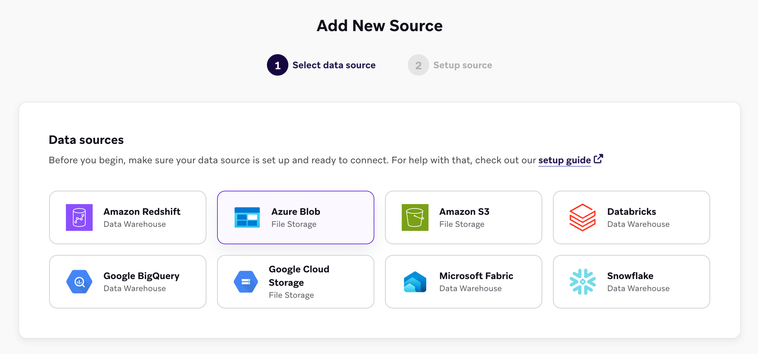Click the Add New Source heading
The width and height of the screenshot is (758, 354).
point(380,26)
